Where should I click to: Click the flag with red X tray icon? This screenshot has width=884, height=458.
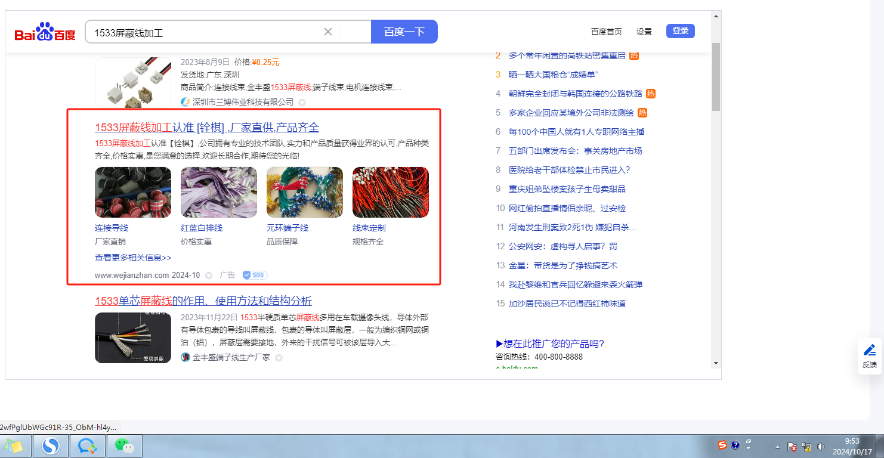point(792,447)
